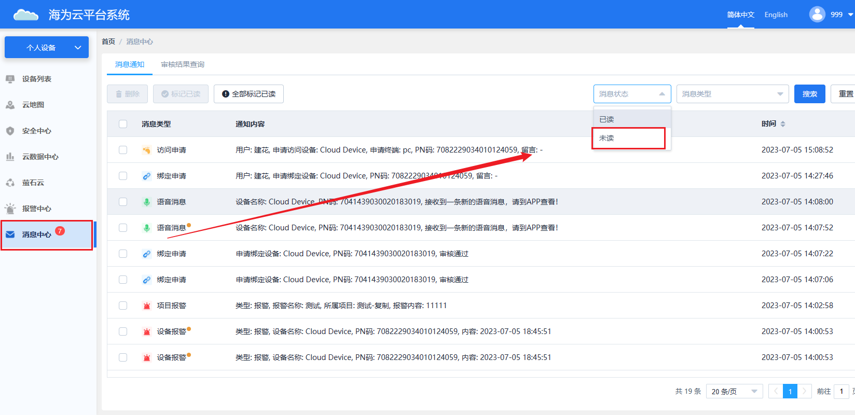Select 已读 in status list
855x415 pixels.
pos(632,119)
